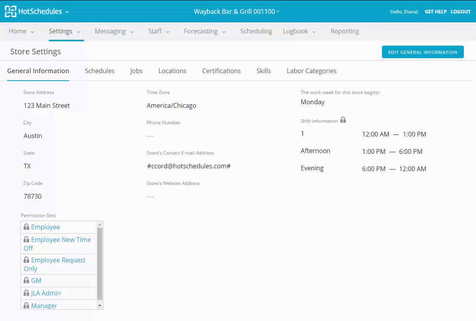
Task: Click the HotSchedules logo icon
Action: click(11, 11)
